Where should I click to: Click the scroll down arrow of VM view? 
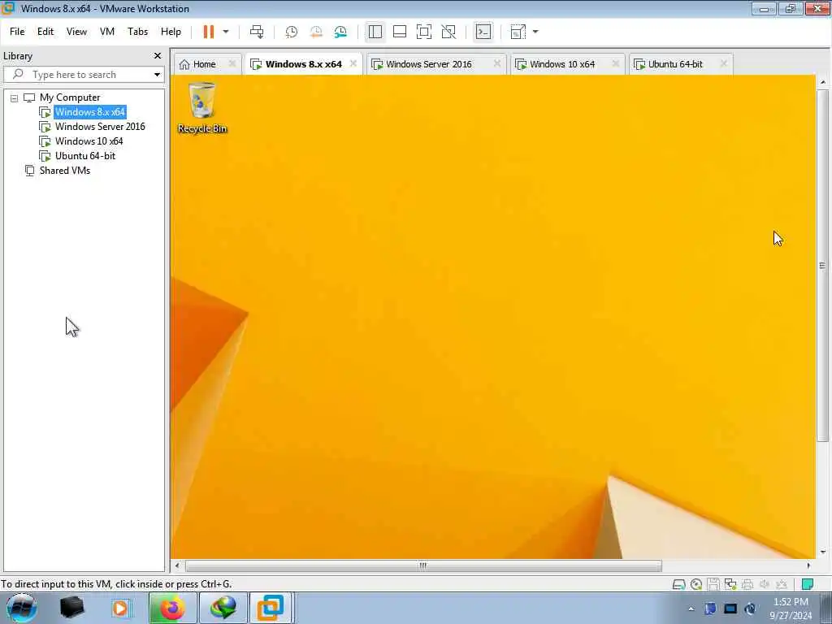(x=823, y=552)
